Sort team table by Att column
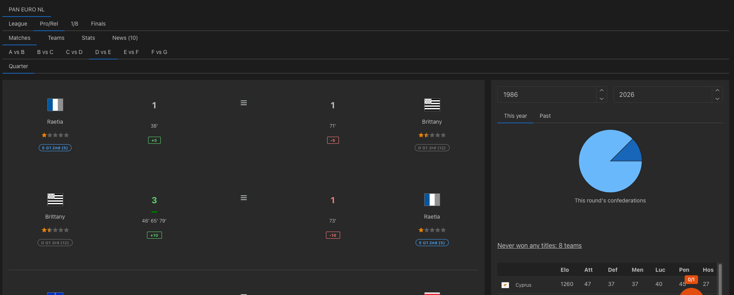This screenshot has width=734, height=295. coord(588,270)
